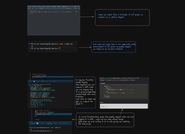Viewport: 185px width, 134px height.
Task: Click the lightbulb beside let username in arrow function
Action: point(36,112)
